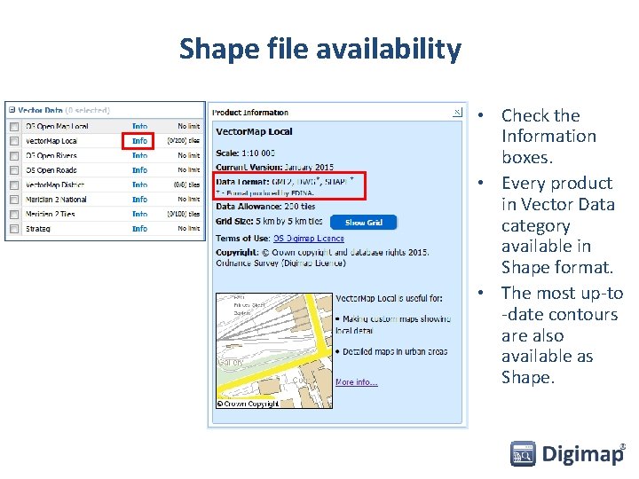Open Info for OS Open Roads
Screen dimensions: 639x479
[x=140, y=170]
